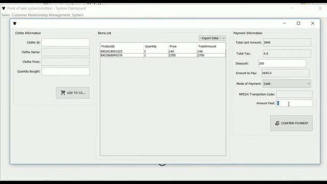Click the Clothe Name field
This screenshot has height=184, width=327.
click(x=65, y=52)
